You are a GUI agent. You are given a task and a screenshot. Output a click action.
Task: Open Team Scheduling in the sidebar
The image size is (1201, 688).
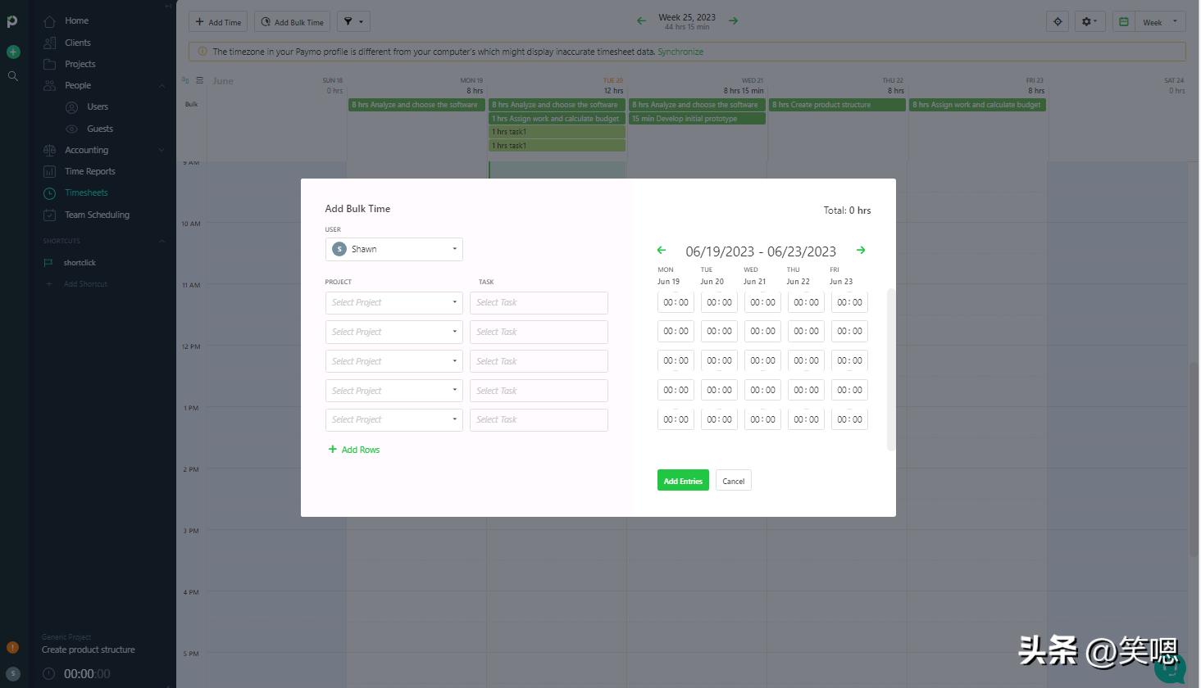pos(97,215)
